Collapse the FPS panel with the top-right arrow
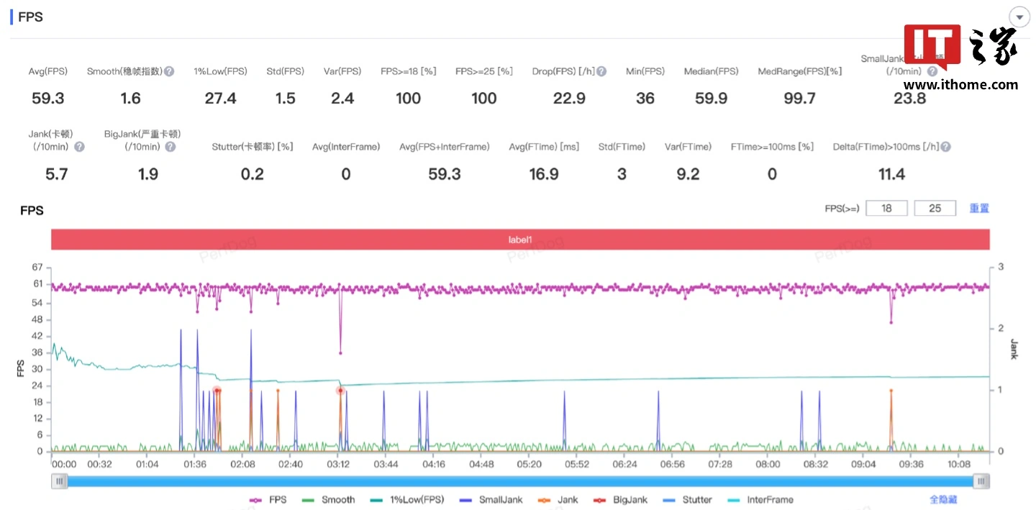 (x=1019, y=17)
